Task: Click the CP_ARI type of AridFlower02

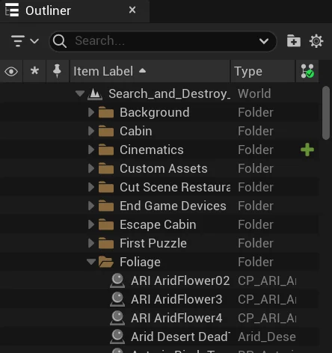Action: 267,281
